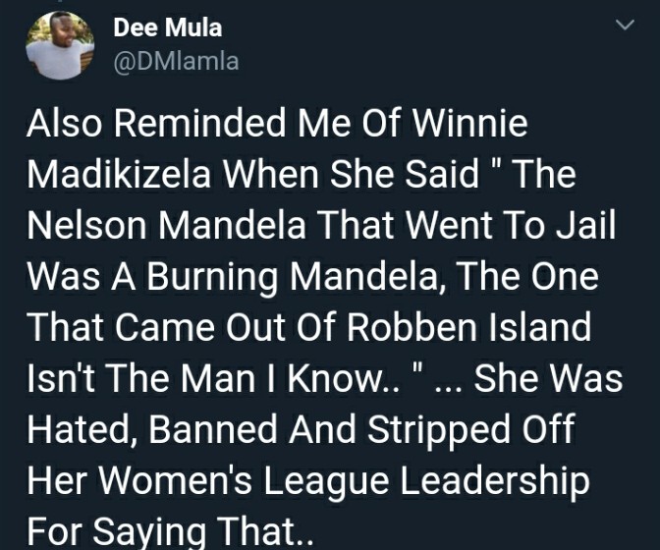Click the final line "For Saying That.."

[171, 532]
